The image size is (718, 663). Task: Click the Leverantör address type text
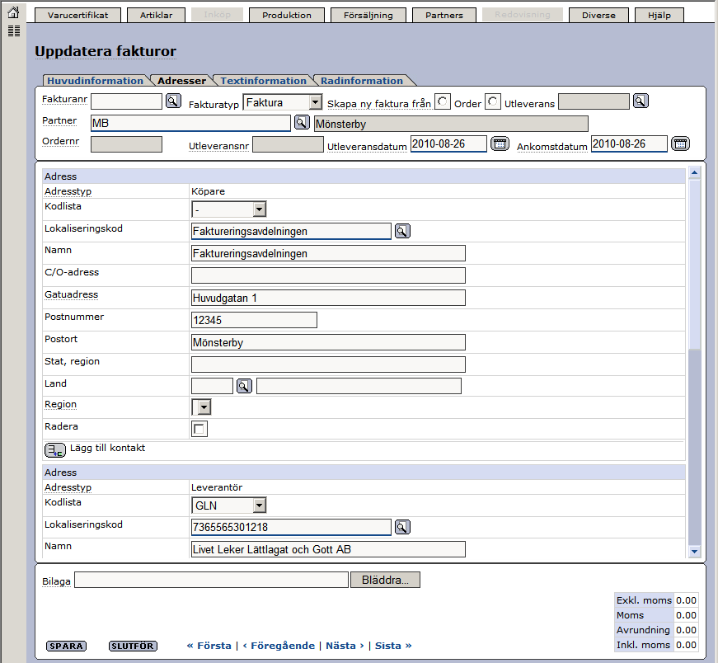coord(217,487)
